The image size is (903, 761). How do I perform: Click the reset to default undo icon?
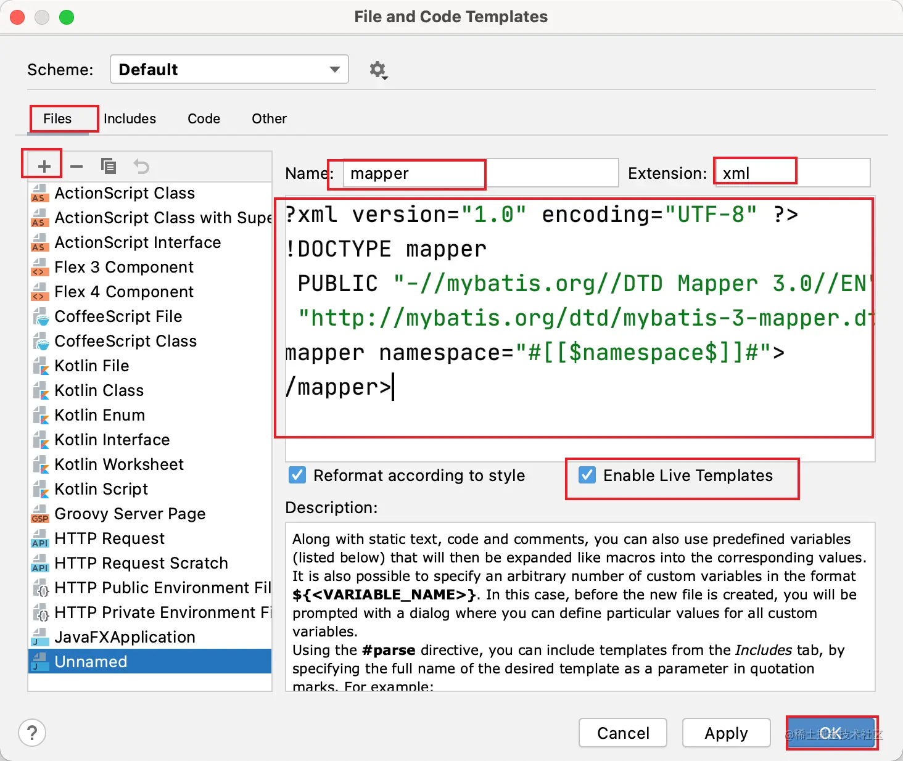[141, 166]
